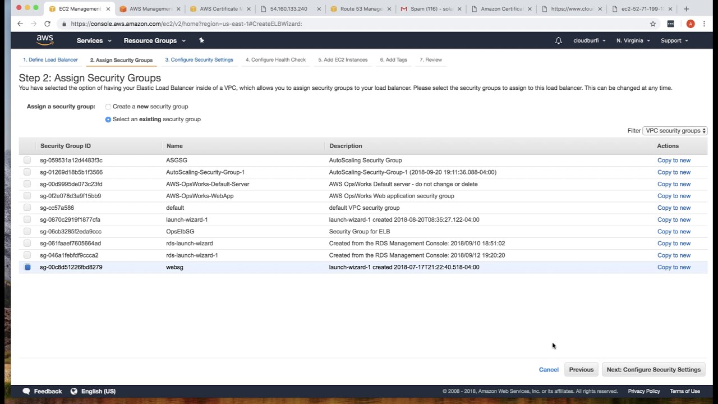Select Create a new security group radio

click(108, 107)
